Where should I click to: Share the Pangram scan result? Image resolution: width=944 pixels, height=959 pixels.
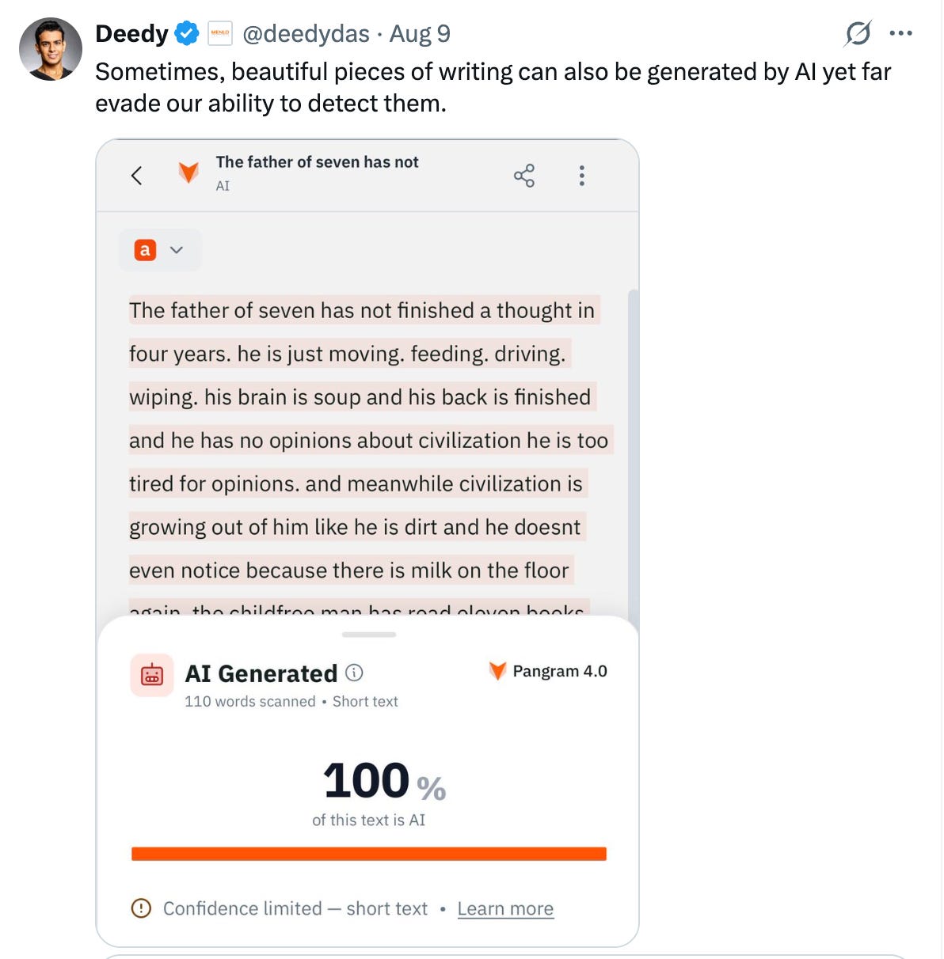pyautogui.click(x=524, y=176)
